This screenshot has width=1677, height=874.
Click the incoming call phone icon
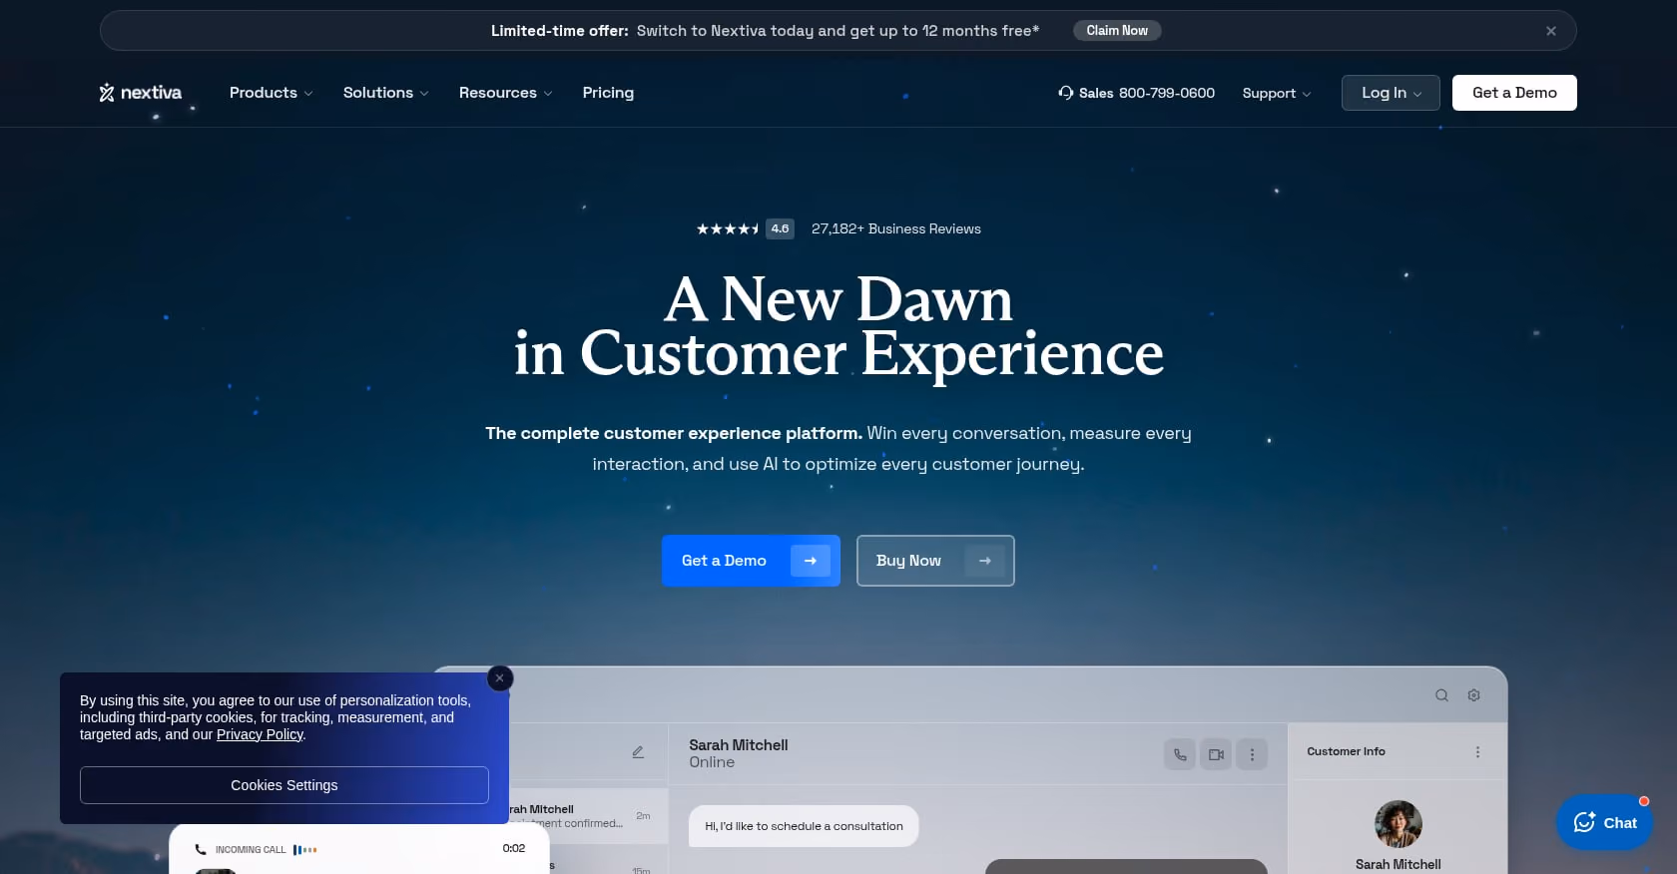201,850
